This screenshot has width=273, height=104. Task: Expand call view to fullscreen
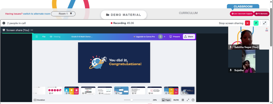click(x=265, y=23)
